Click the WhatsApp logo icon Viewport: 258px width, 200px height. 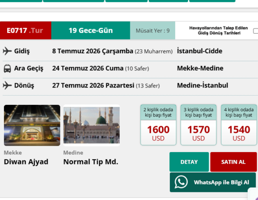click(181, 182)
